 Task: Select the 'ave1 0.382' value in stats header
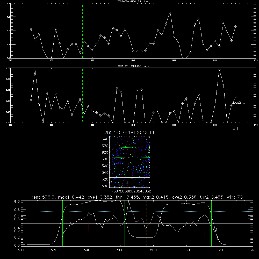[x=100, y=197]
